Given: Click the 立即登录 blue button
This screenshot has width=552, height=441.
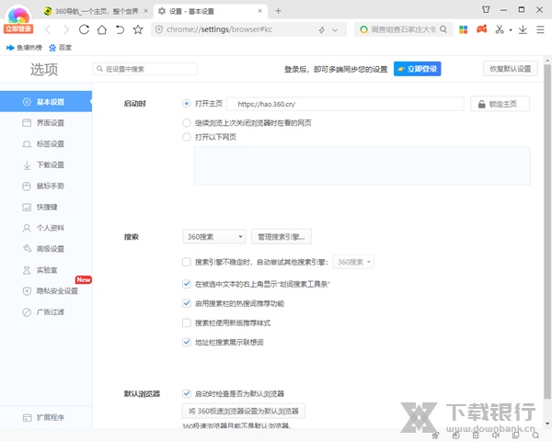Looking at the screenshot, I should click(x=417, y=69).
